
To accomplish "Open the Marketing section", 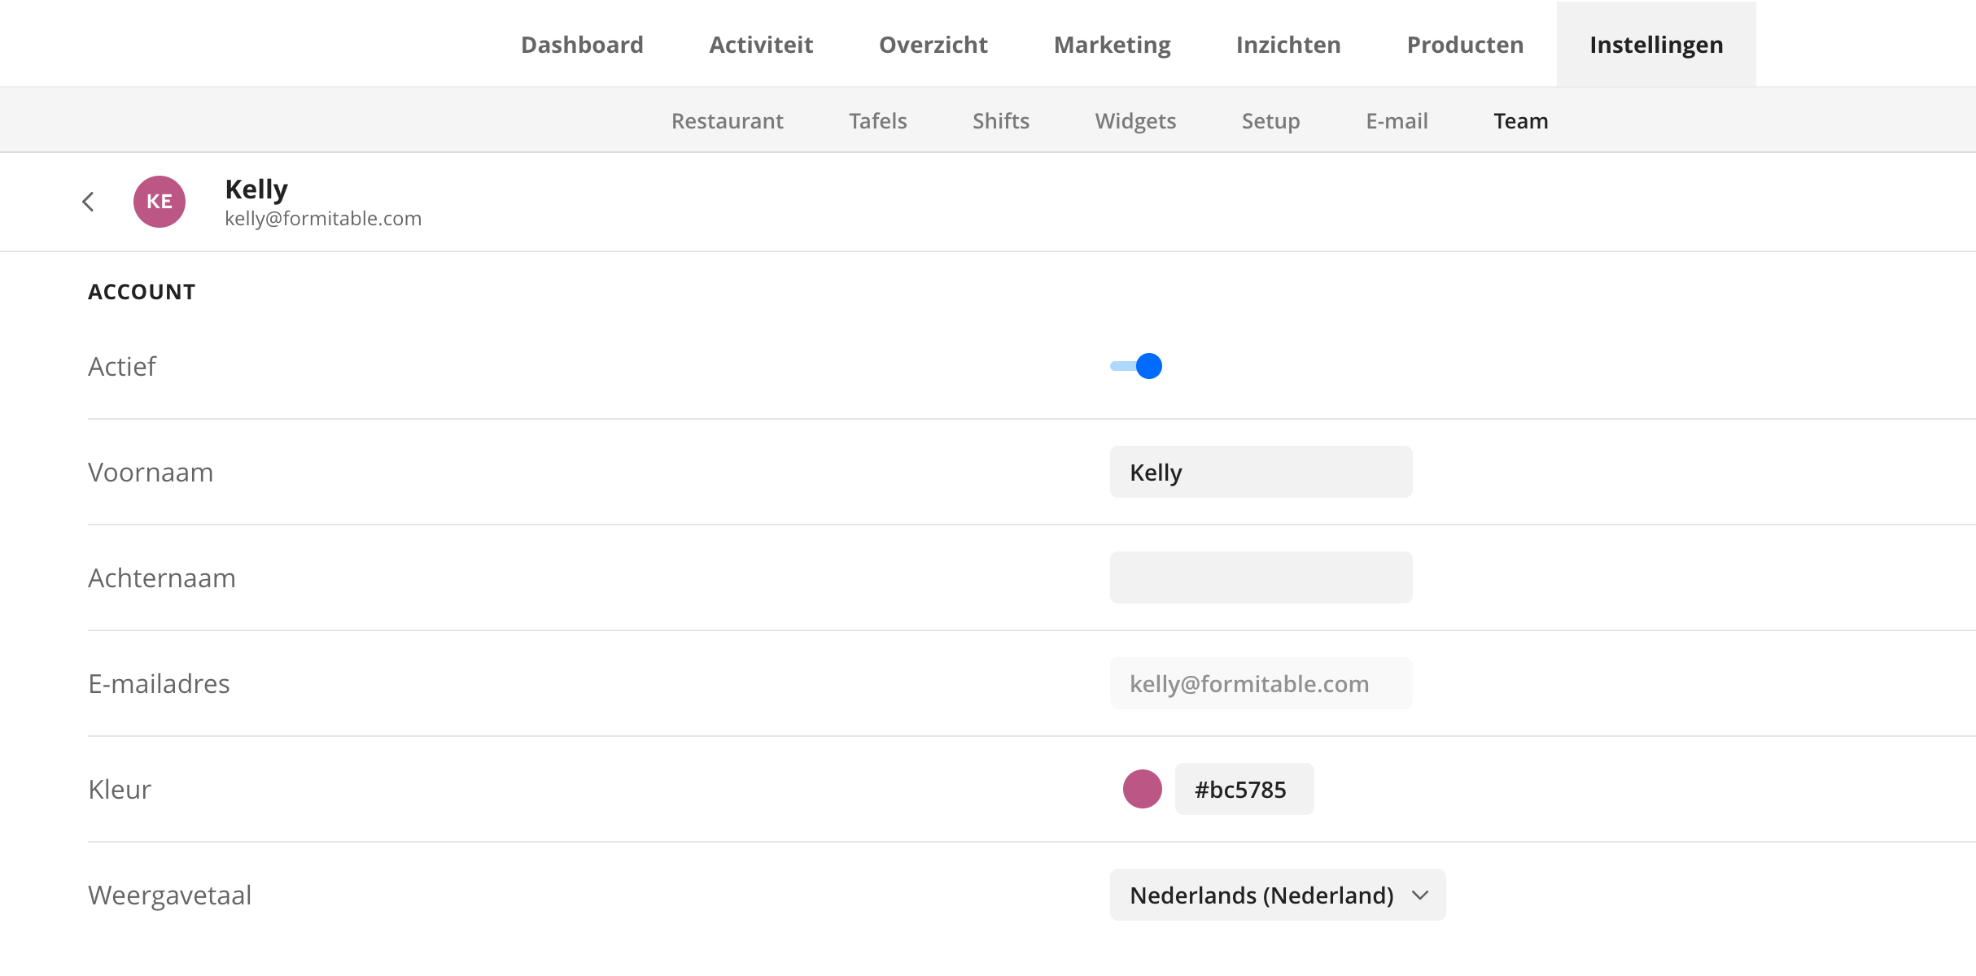I will pos(1112,45).
